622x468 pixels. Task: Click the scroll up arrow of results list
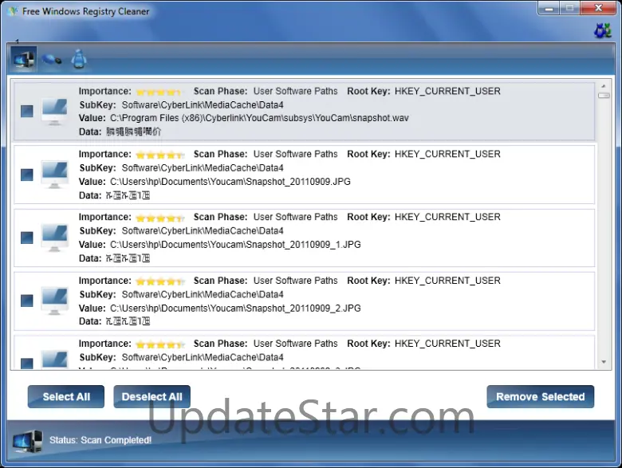(604, 85)
